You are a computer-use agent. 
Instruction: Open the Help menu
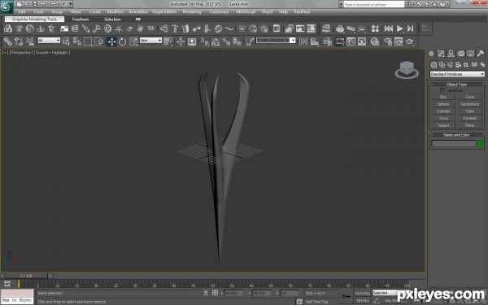(283, 12)
